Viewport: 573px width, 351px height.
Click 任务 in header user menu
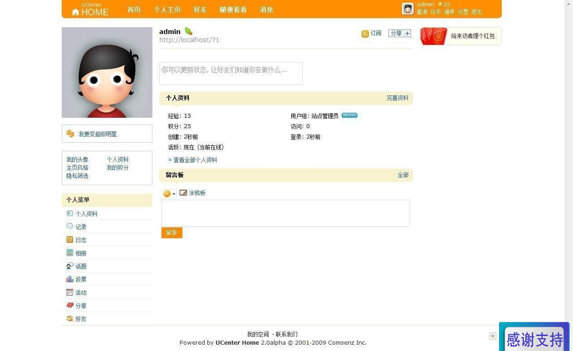click(x=436, y=12)
